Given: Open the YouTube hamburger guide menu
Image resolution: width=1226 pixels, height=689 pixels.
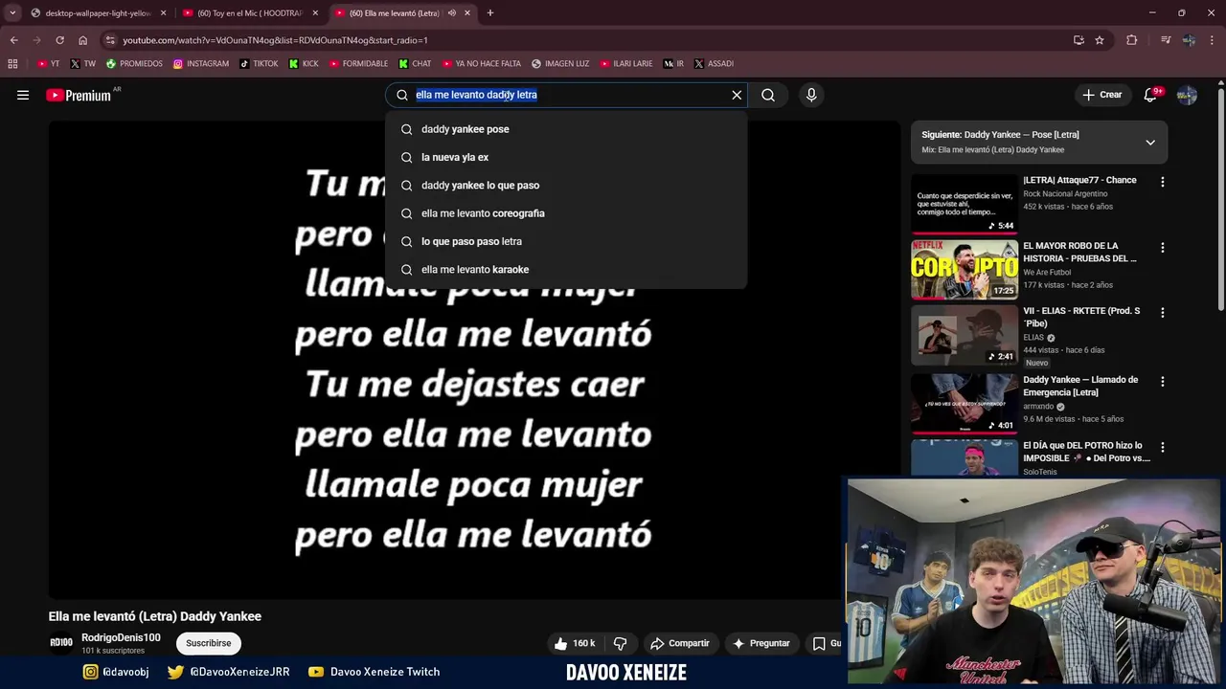Looking at the screenshot, I should point(23,95).
